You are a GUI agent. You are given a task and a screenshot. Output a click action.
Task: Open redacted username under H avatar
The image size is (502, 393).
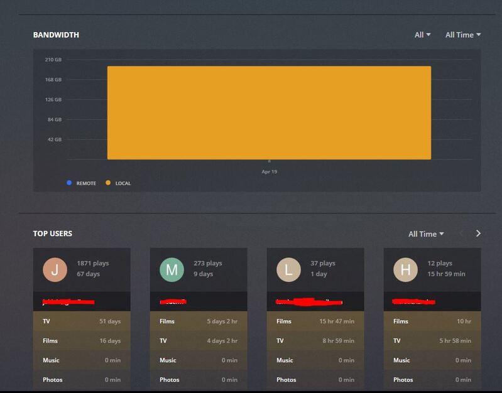click(x=414, y=301)
